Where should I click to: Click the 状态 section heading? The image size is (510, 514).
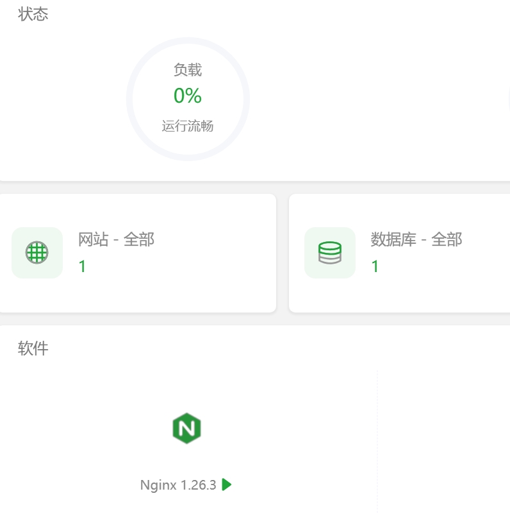33,14
